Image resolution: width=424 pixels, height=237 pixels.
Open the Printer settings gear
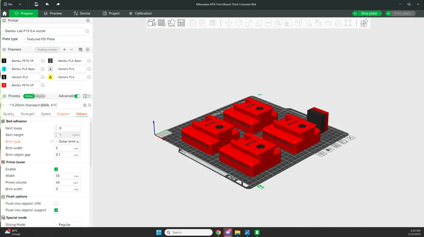[x=88, y=20]
